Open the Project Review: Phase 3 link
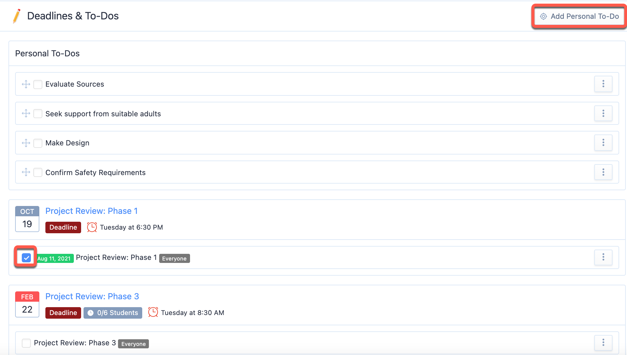Image resolution: width=627 pixels, height=355 pixels. pyautogui.click(x=92, y=296)
